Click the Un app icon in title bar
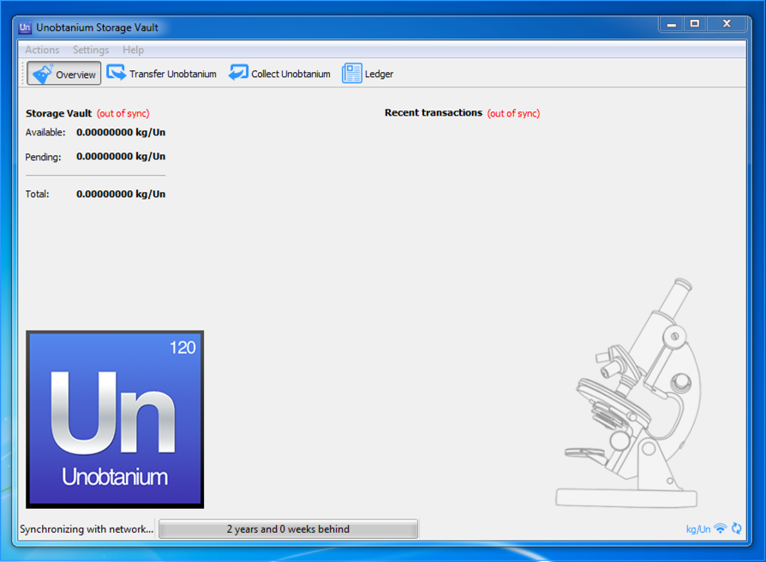 [x=25, y=27]
